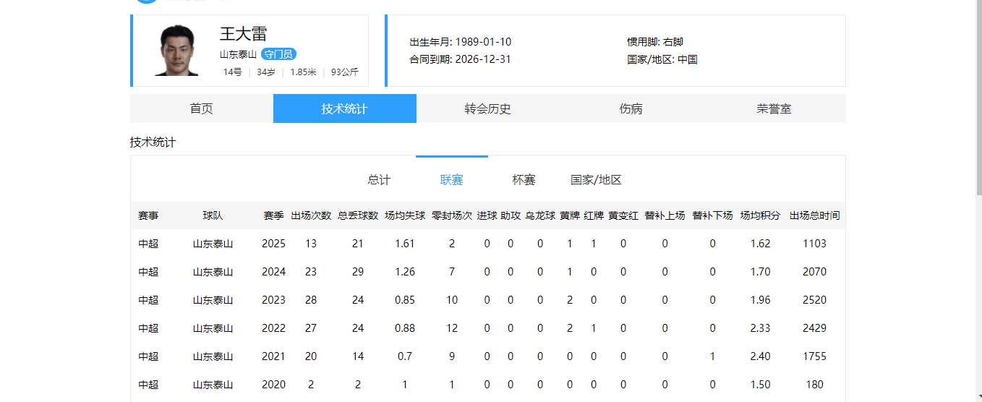Click the 出场总时间 column header
This screenshot has height=402, width=982.
tap(814, 215)
